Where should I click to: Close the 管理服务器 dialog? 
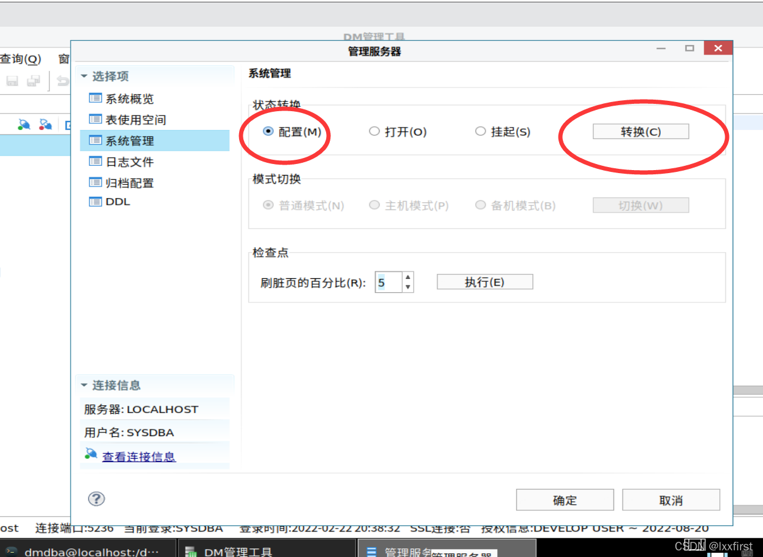718,49
